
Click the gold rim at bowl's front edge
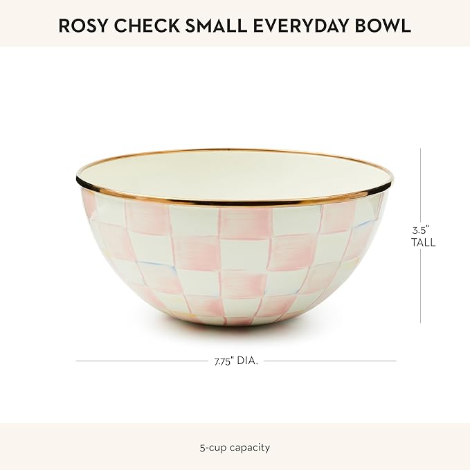click(234, 203)
